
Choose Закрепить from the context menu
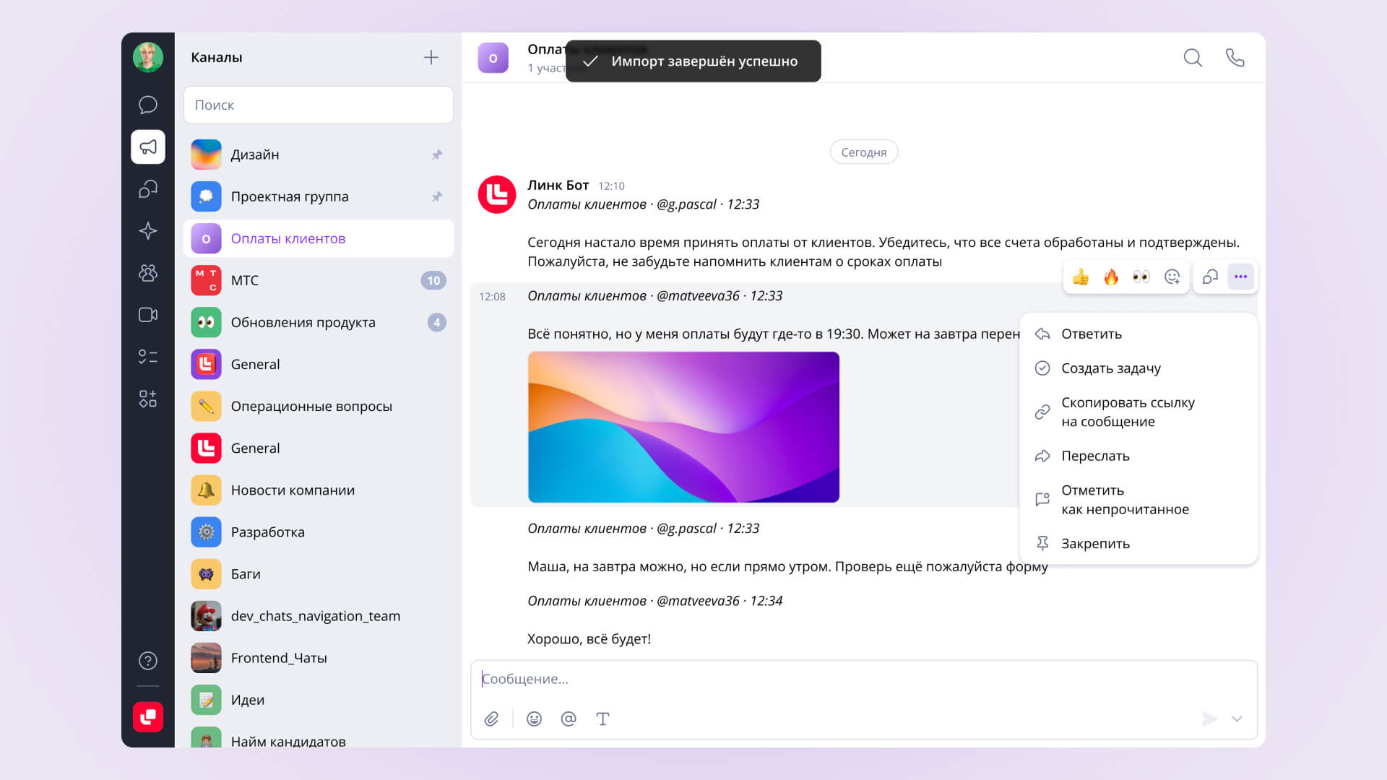[x=1094, y=544]
